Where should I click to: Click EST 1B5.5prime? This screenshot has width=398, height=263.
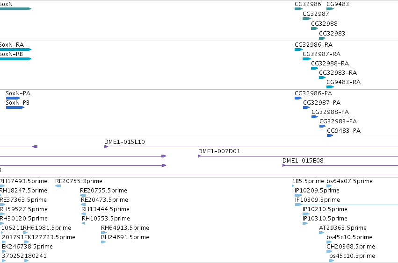[308, 181]
